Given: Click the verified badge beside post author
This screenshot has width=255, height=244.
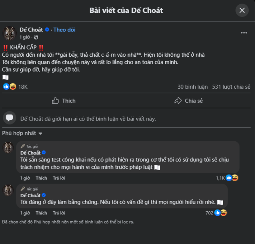Looking at the screenshot, I should [x=47, y=30].
